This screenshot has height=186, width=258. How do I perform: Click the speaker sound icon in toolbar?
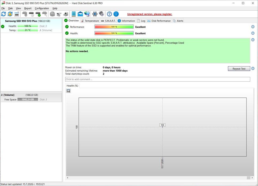click(101, 14)
